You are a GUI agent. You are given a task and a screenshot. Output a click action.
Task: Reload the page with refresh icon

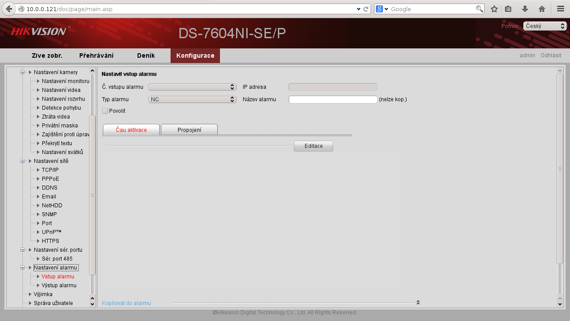366,9
